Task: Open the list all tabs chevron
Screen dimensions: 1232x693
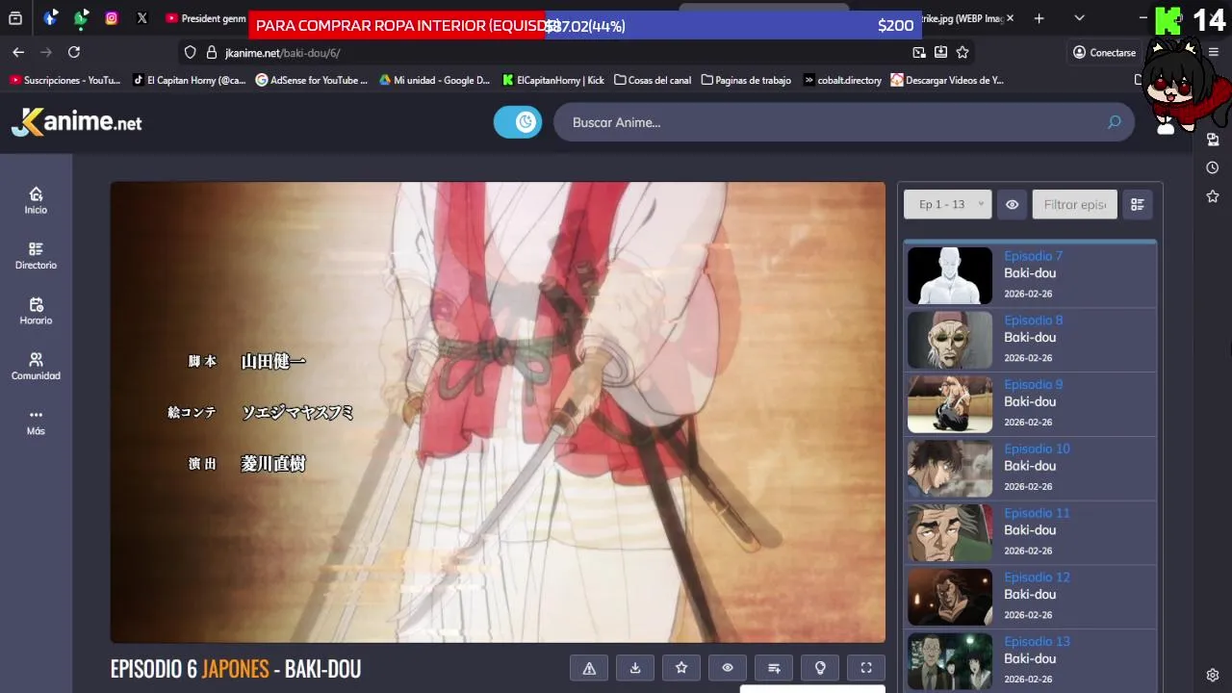Action: [1079, 18]
